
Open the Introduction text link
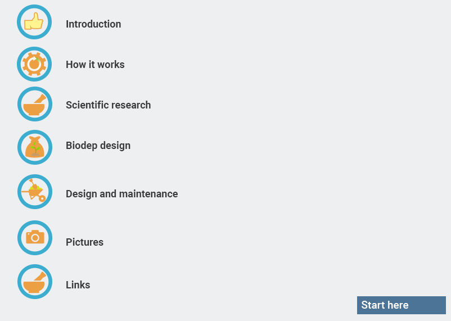pyautogui.click(x=93, y=24)
